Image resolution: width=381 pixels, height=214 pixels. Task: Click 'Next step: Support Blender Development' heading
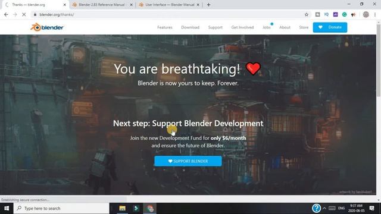pyautogui.click(x=188, y=123)
